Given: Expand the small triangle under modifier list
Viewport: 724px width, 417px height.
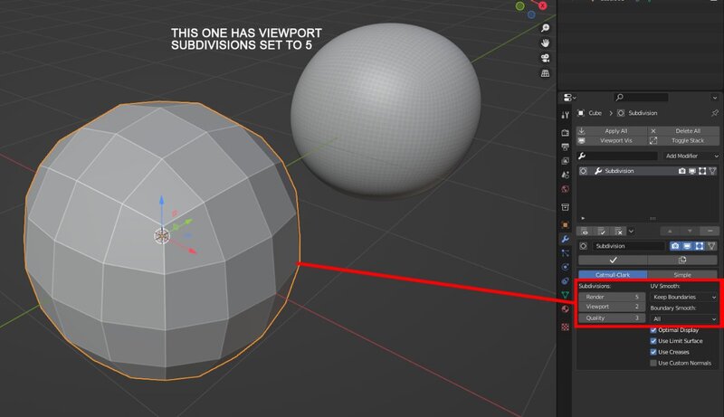Looking at the screenshot, I should (583, 218).
